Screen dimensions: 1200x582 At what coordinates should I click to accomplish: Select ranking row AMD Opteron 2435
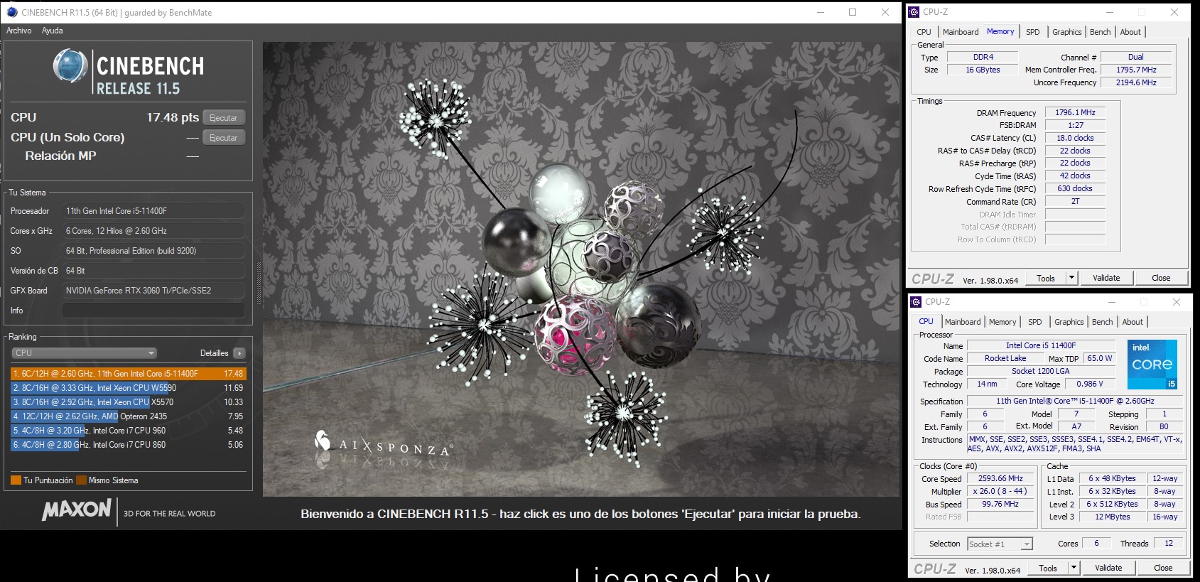[128, 416]
